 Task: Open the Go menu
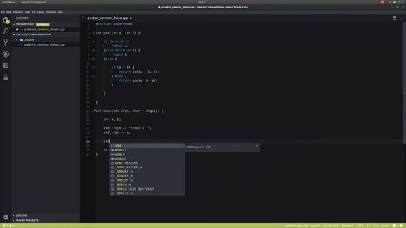(34, 12)
